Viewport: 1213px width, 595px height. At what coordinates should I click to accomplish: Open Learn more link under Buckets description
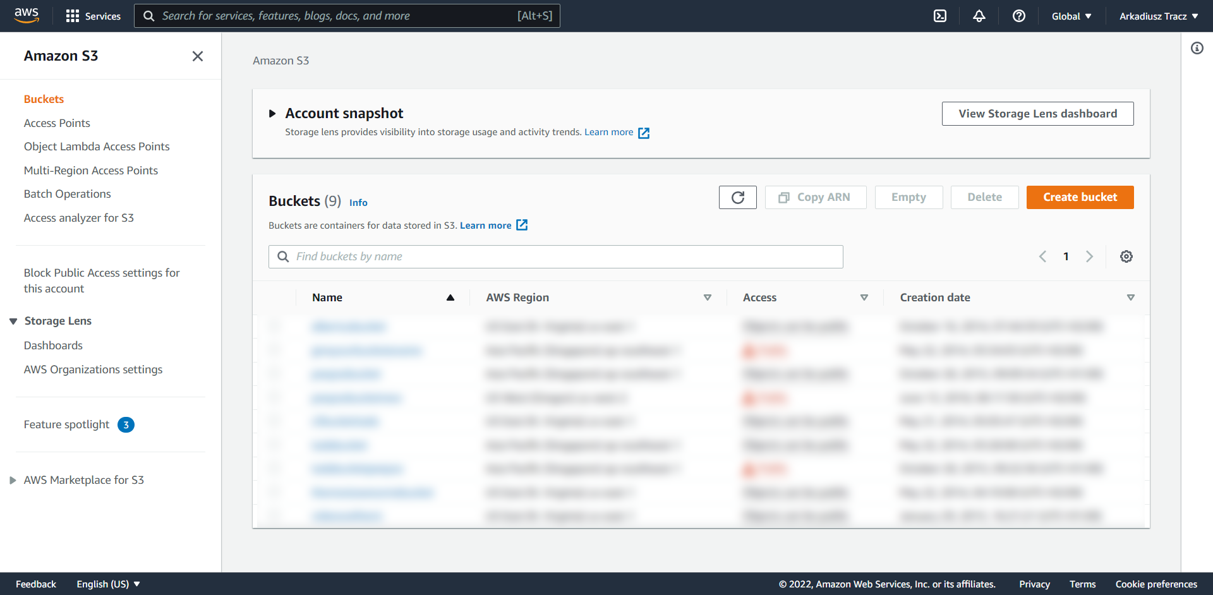tap(485, 225)
